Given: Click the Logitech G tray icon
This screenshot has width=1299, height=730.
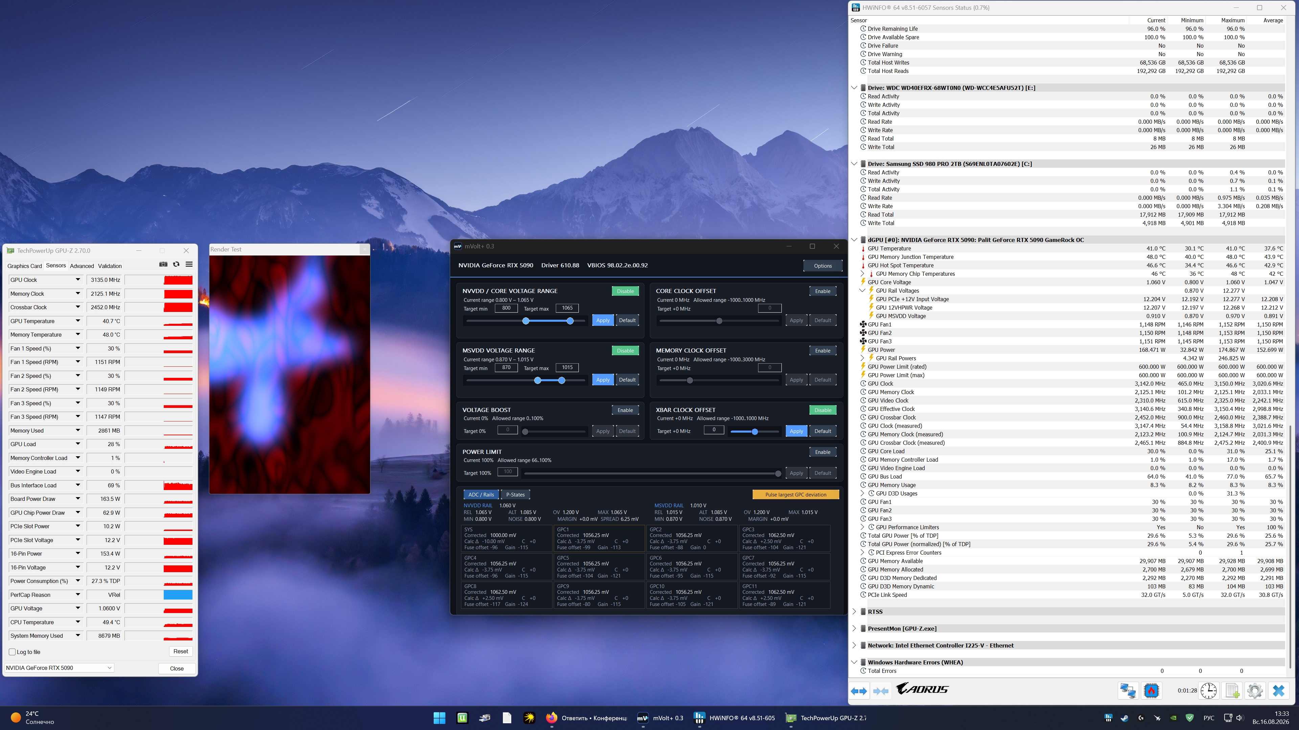Looking at the screenshot, I should click(x=1141, y=718).
